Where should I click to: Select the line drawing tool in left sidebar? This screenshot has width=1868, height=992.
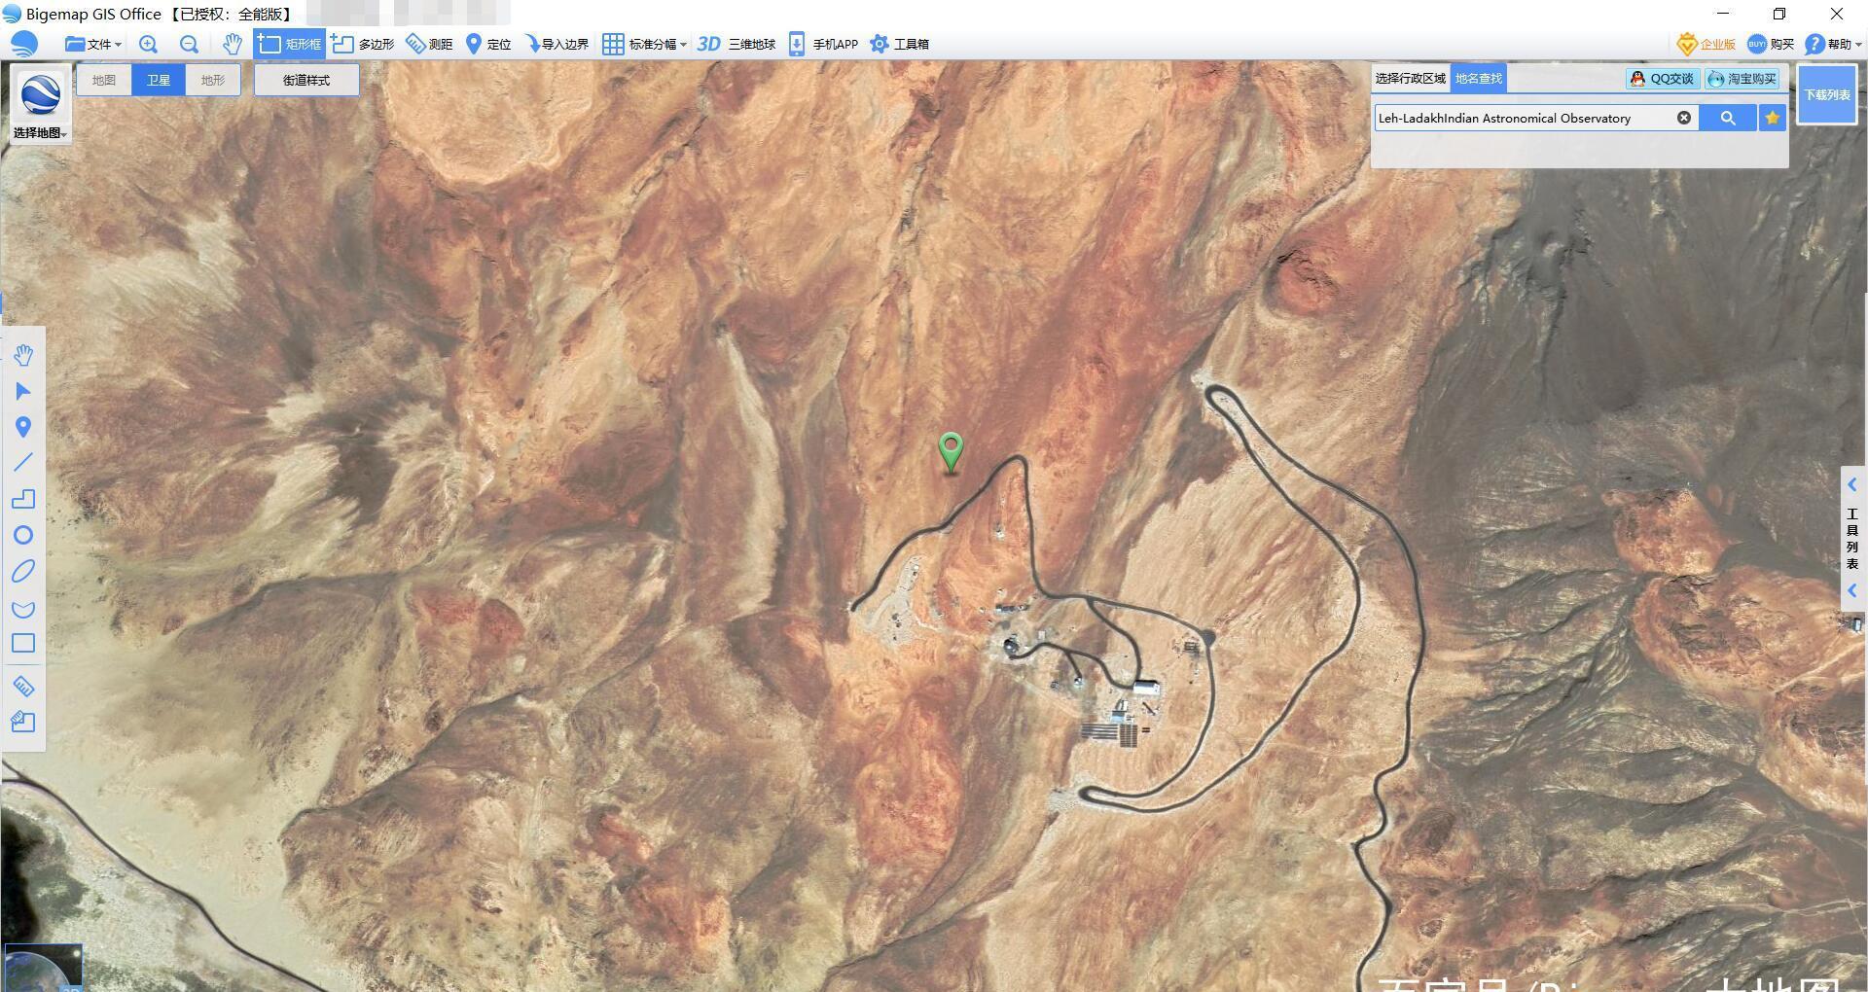click(23, 463)
